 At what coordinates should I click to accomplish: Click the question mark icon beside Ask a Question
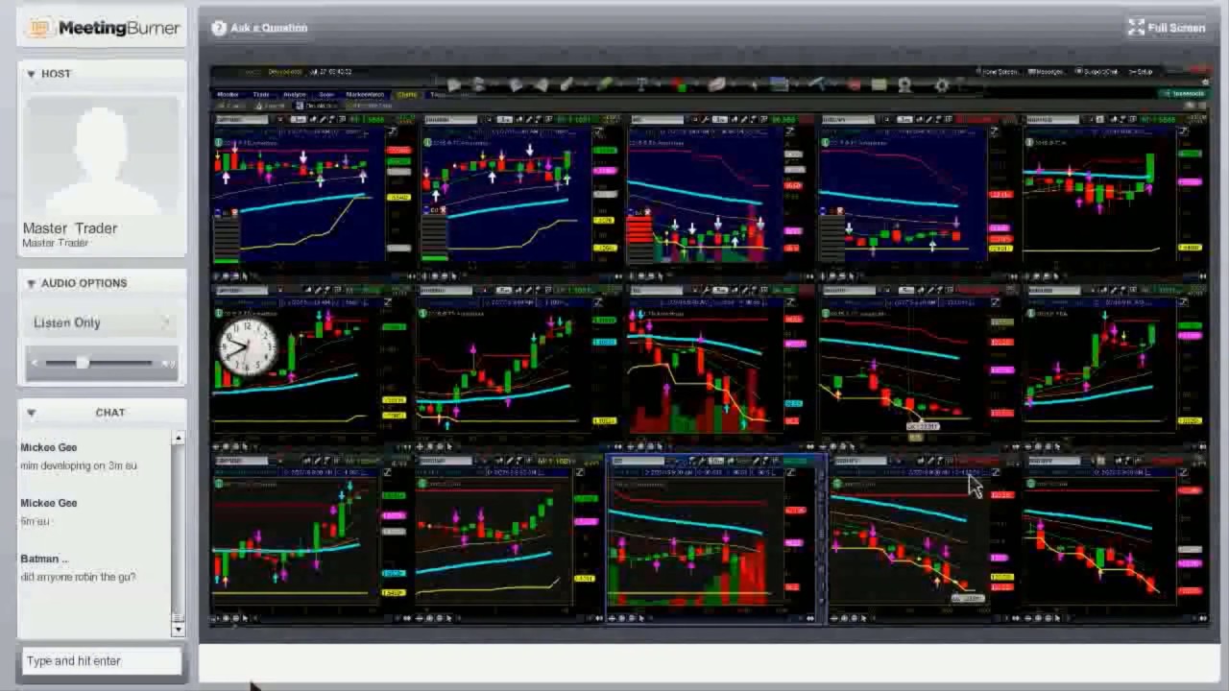pos(219,28)
